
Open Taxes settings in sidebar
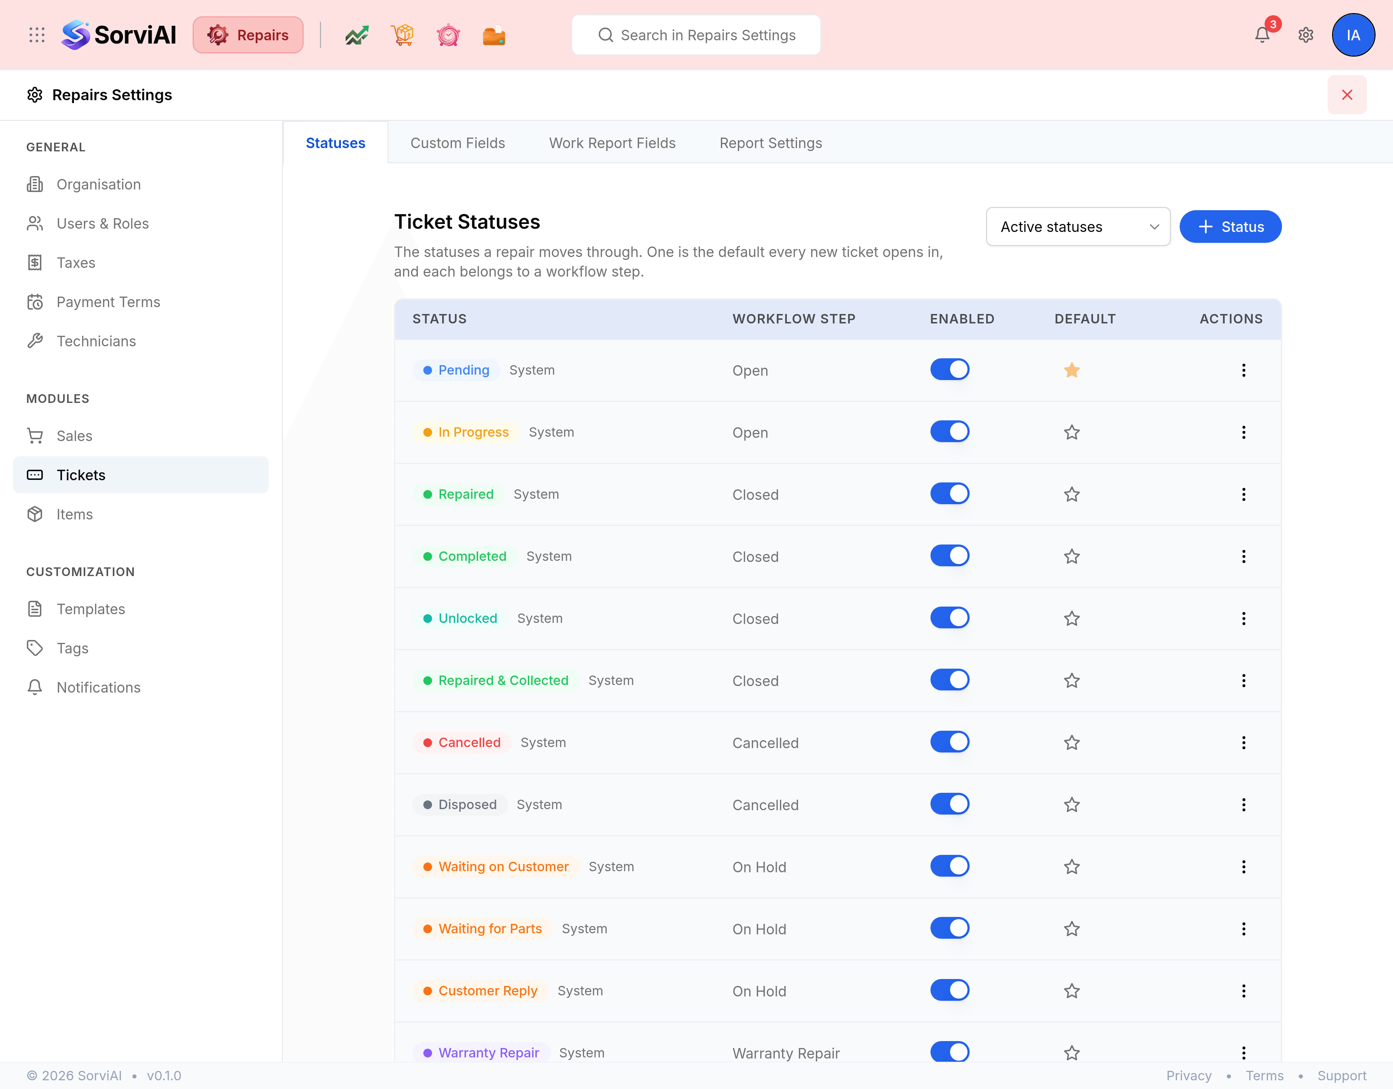(141, 263)
